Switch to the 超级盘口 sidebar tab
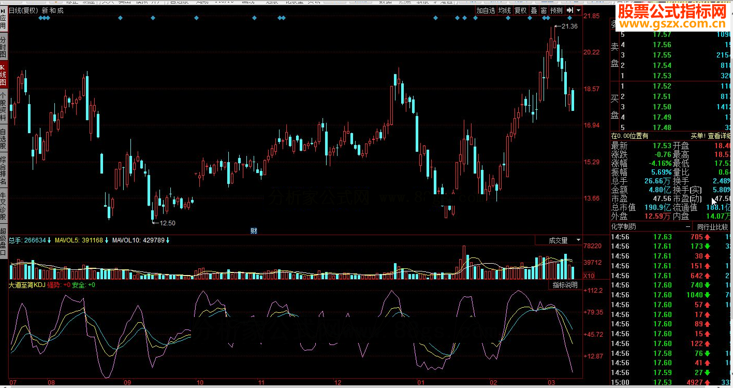This screenshot has width=733, height=388. coord(3,242)
